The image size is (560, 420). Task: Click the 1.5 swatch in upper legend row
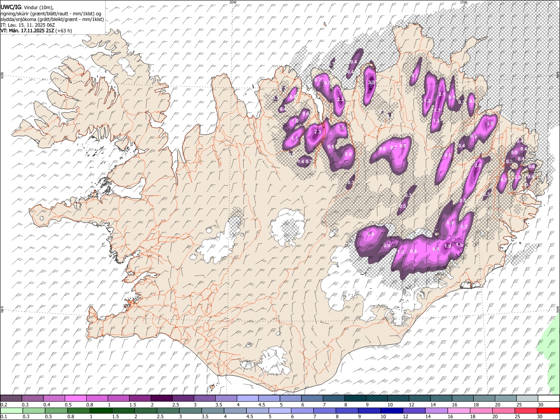coord(140,399)
